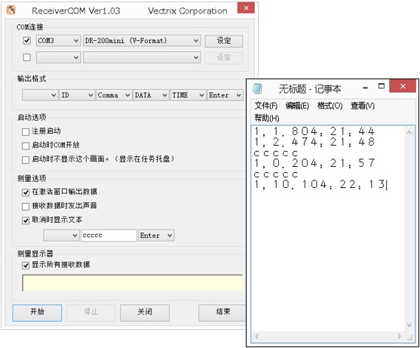Open the Enter dropdown in output format row
Screen dimensions: 420x348
coord(225,95)
